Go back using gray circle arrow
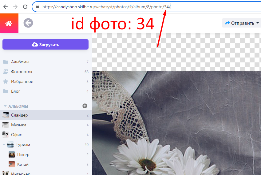 (28, 23)
